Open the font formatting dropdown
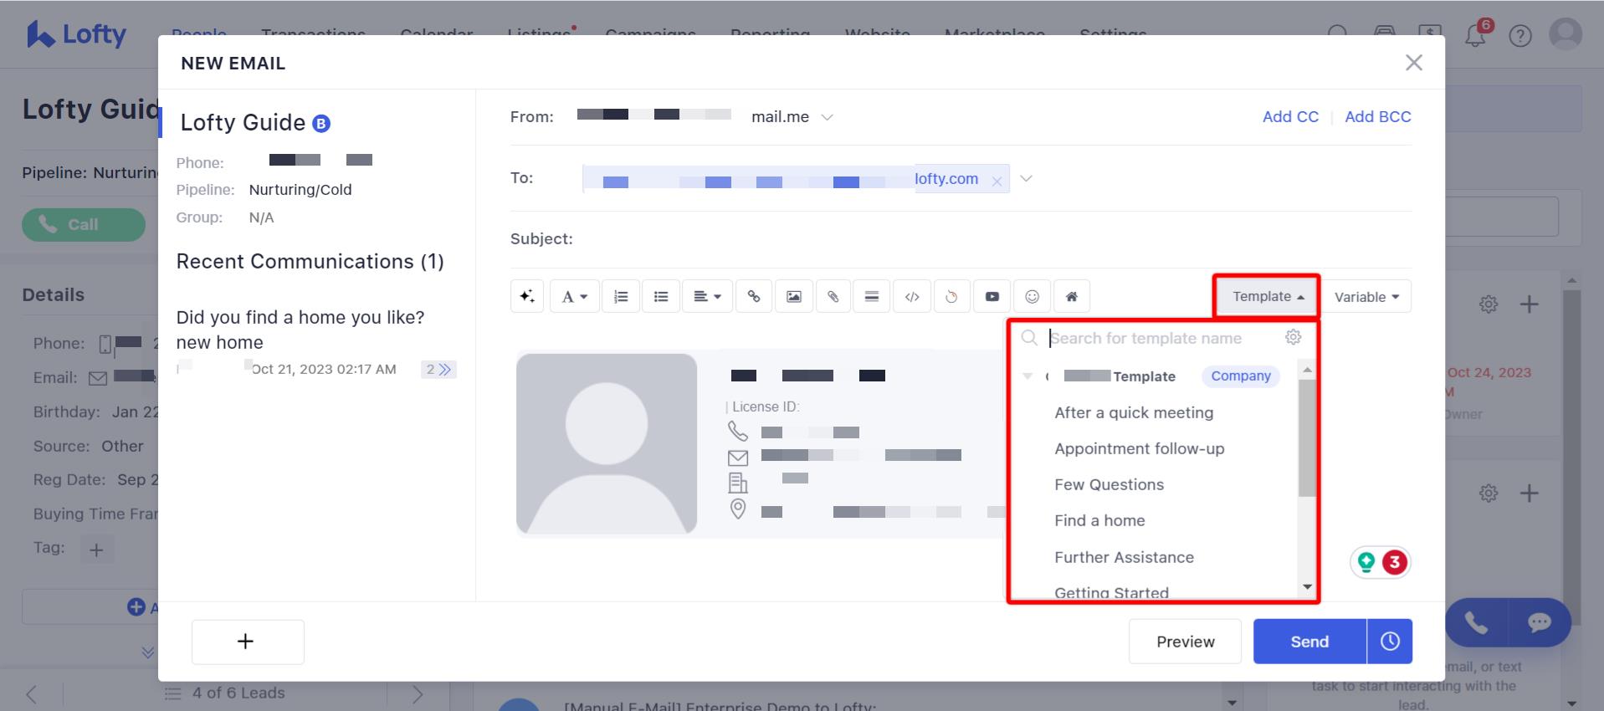 point(574,296)
